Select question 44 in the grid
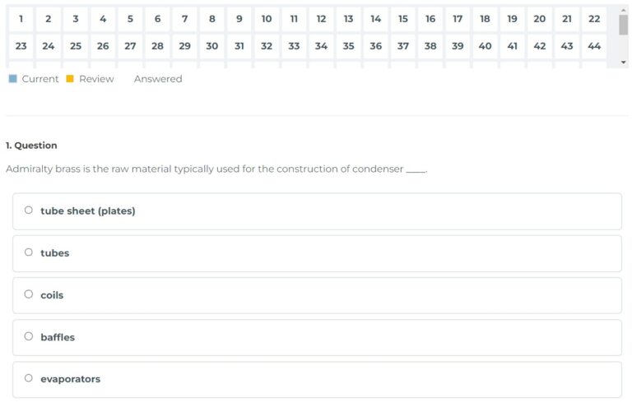Viewport: 632px width, 407px height. (594, 46)
